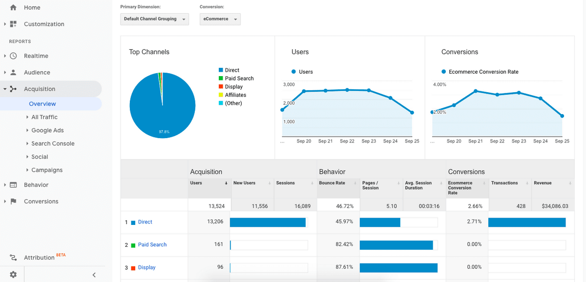Open the Display channel link
586x282 pixels.
[x=146, y=268]
